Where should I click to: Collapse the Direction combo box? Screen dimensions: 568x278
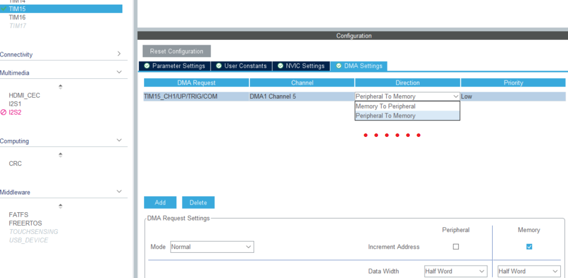456,96
